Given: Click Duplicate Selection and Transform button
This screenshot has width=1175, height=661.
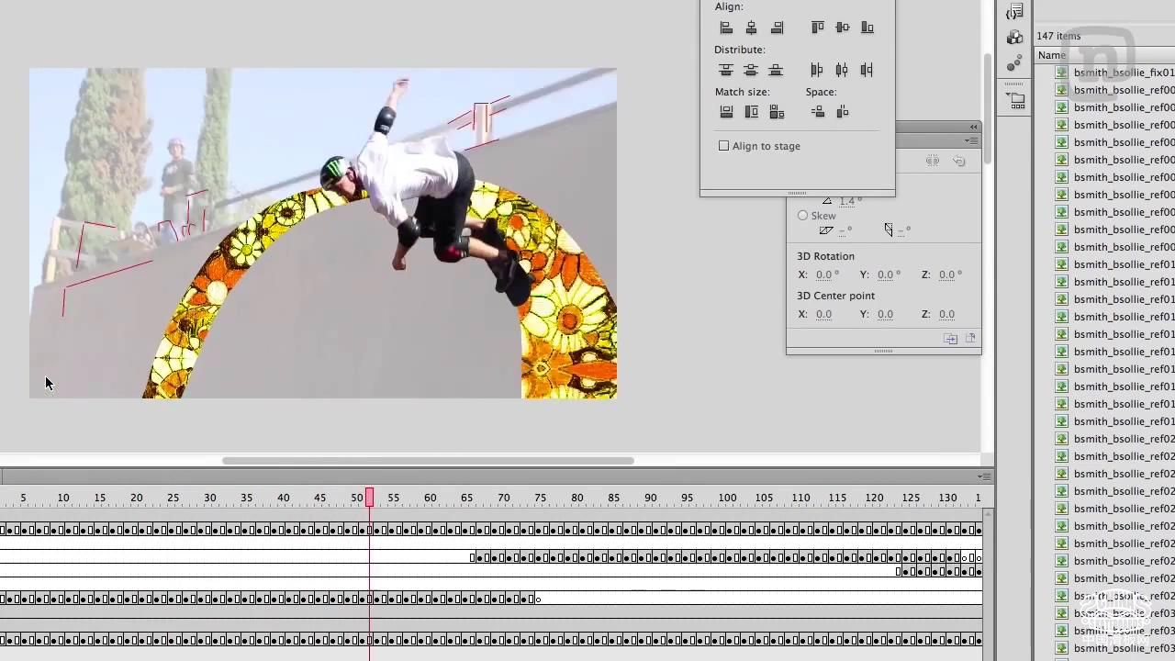Looking at the screenshot, I should pyautogui.click(x=951, y=339).
